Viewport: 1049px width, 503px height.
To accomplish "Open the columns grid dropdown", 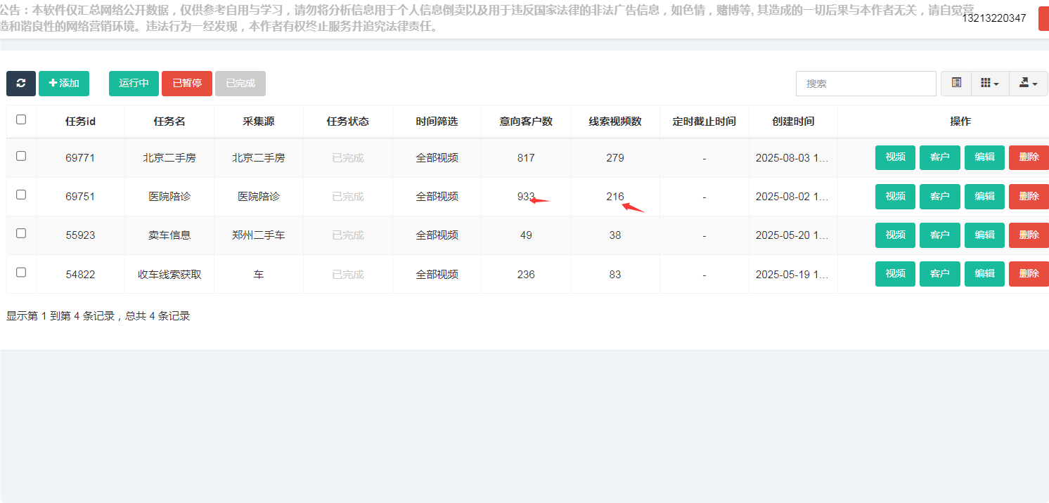I will 990,84.
